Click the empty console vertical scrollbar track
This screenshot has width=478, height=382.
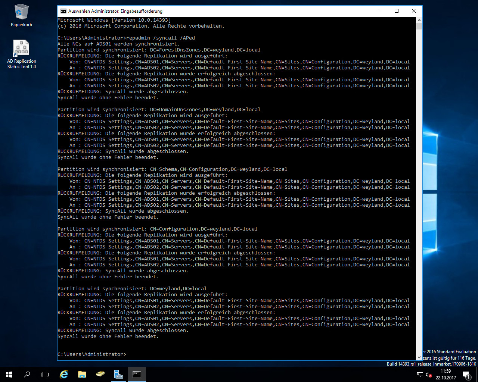coord(419,187)
